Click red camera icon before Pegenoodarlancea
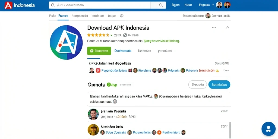The image size is (278, 139). 98,70
